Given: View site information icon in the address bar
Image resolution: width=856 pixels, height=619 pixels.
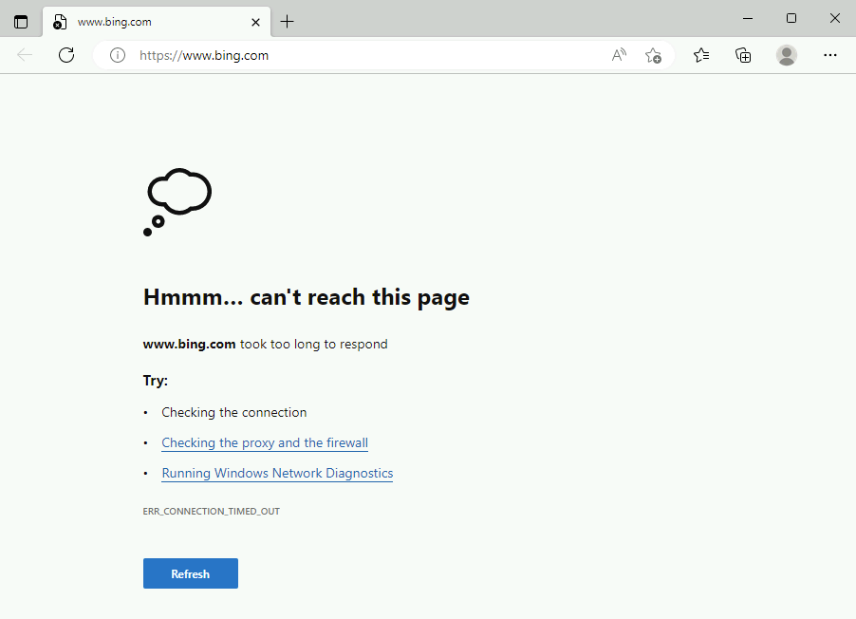Looking at the screenshot, I should pos(117,55).
